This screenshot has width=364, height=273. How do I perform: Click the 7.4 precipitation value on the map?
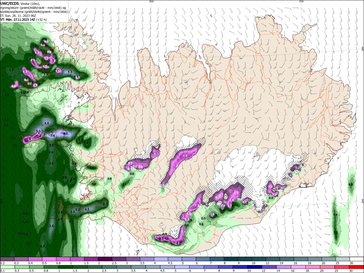53,136
